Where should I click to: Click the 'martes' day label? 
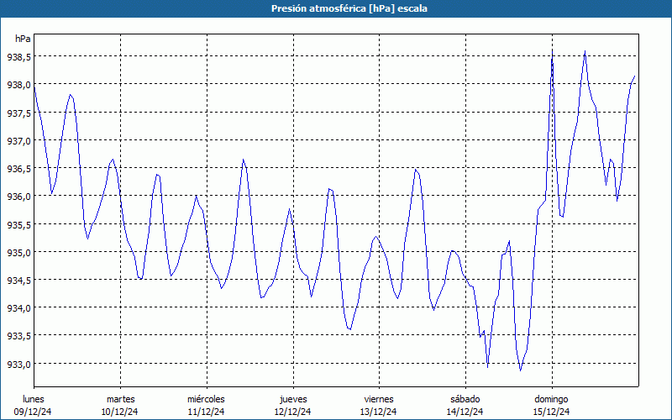(121, 399)
